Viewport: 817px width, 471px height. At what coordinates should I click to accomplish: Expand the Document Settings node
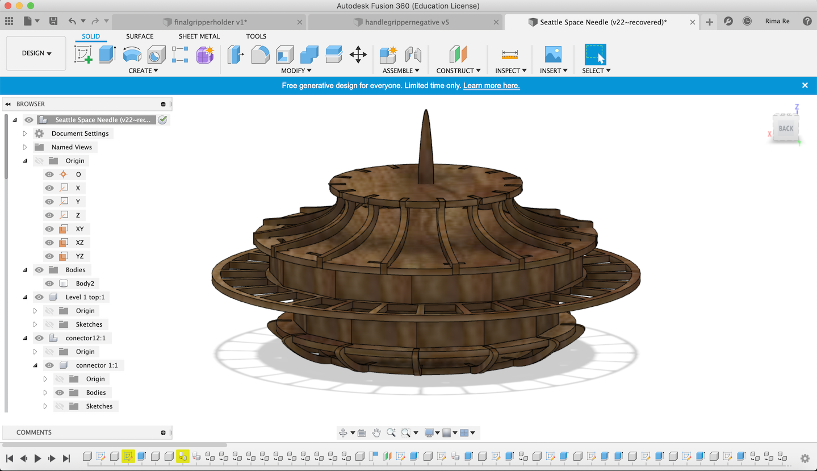click(x=25, y=134)
